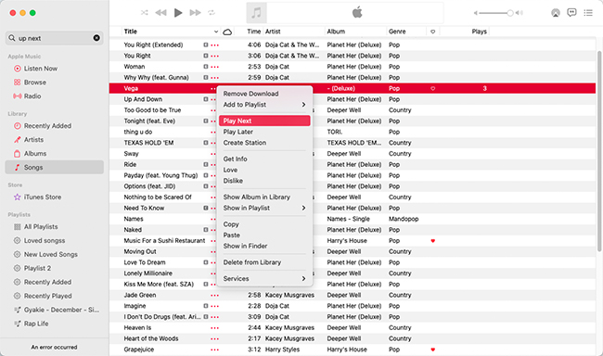Sort by Artist column header

coord(294,32)
